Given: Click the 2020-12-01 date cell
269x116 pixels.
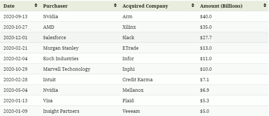Looking at the screenshot, I should click(15, 37).
